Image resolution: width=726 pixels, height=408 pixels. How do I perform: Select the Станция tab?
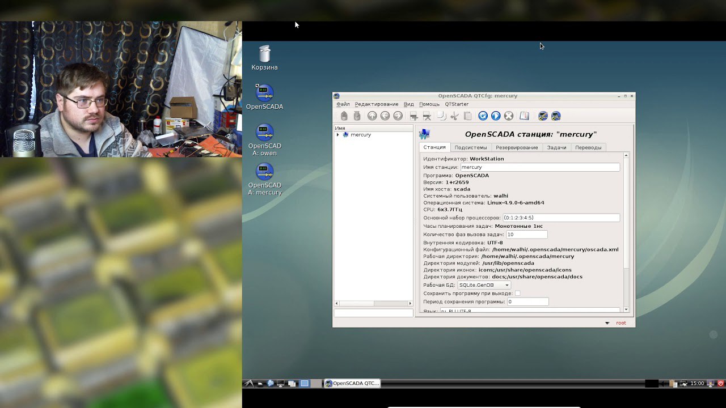point(434,147)
